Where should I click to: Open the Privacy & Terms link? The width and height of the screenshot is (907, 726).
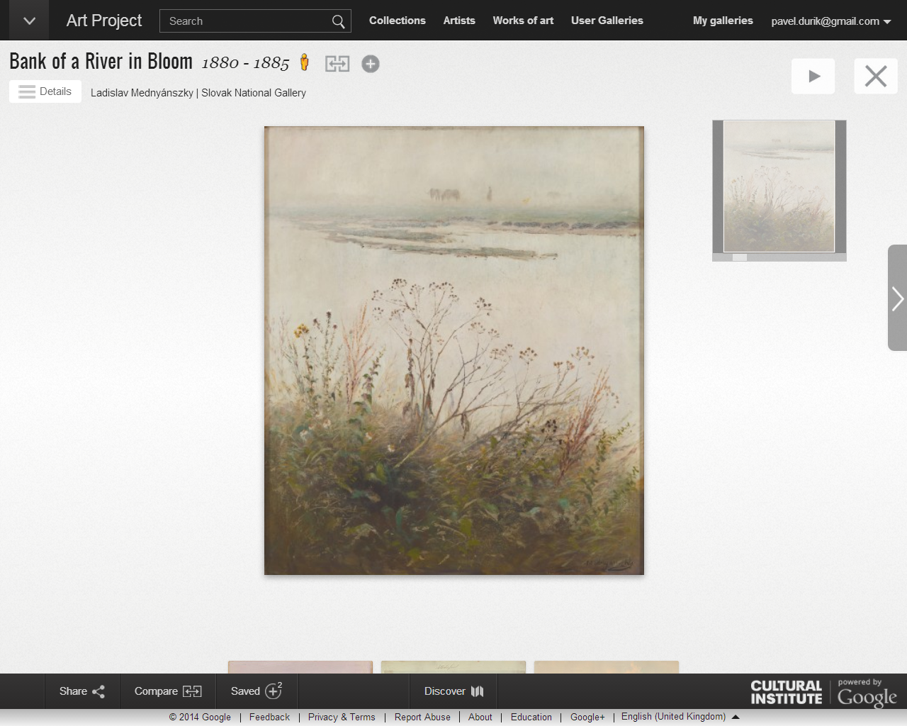[342, 717]
